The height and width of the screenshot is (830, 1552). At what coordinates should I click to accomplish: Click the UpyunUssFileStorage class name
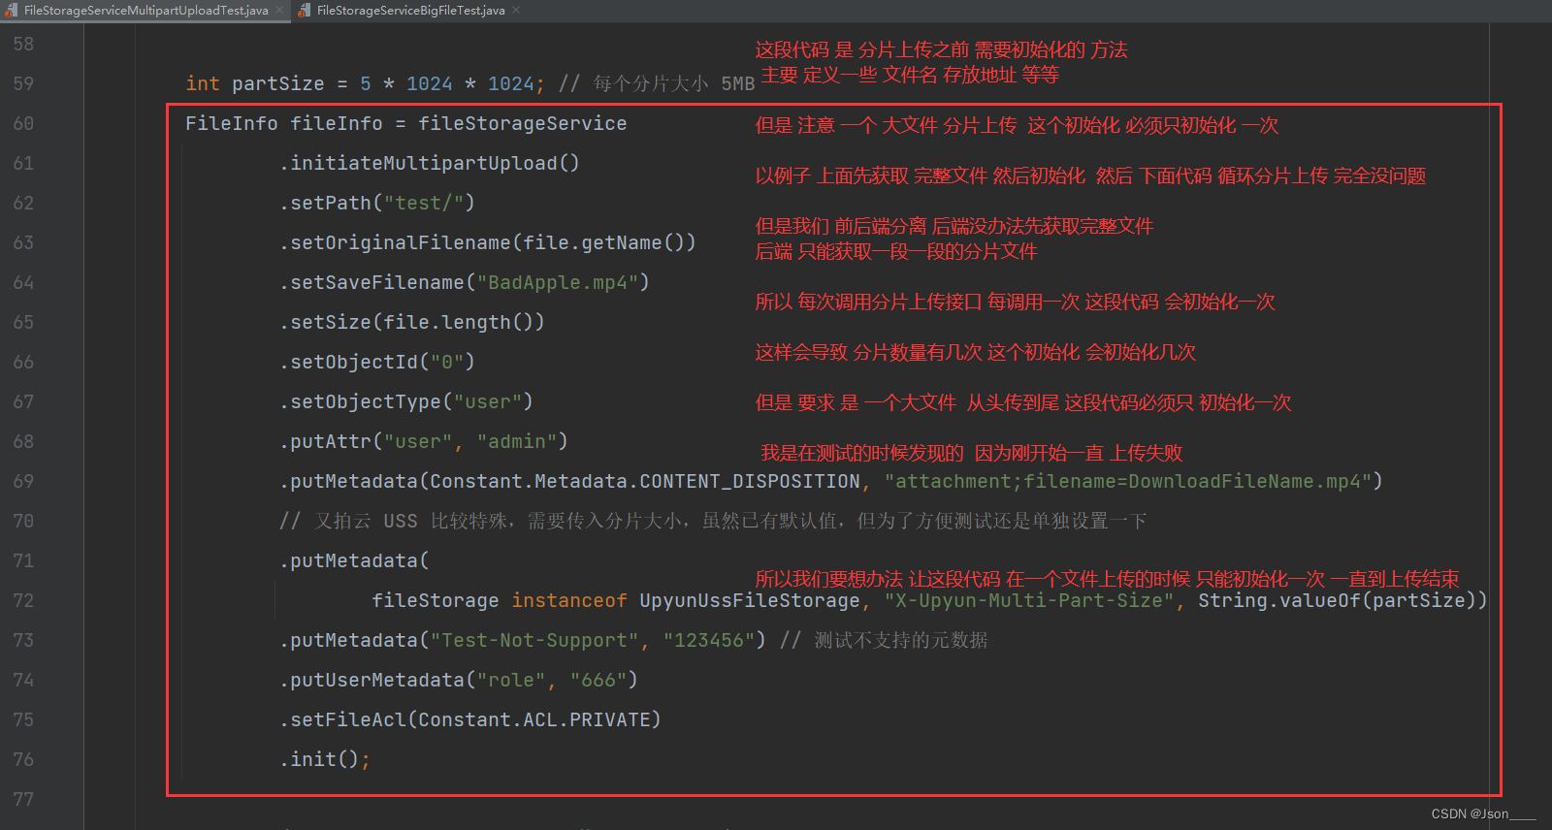(750, 600)
